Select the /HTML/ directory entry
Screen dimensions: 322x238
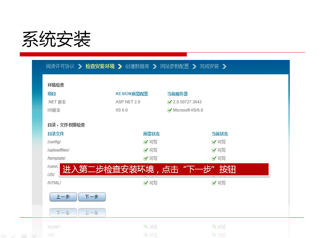[54, 183]
